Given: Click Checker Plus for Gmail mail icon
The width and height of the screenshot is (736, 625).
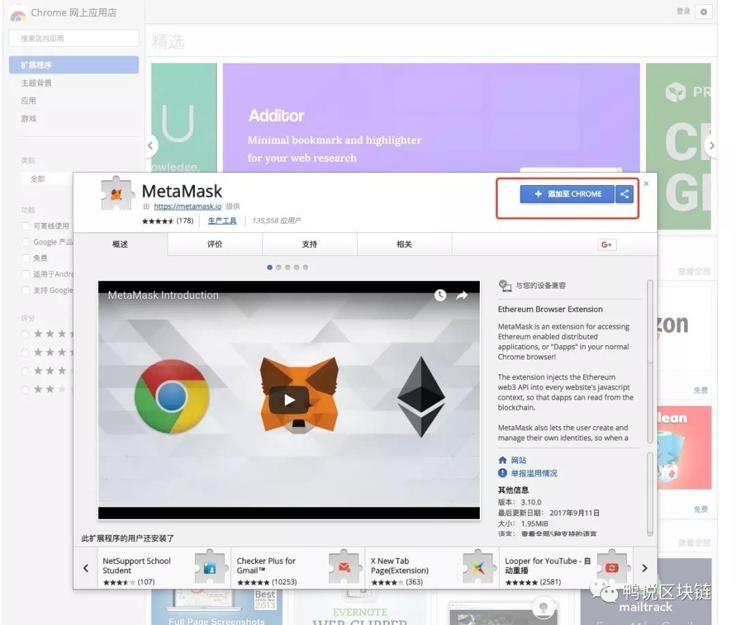Looking at the screenshot, I should tap(344, 567).
